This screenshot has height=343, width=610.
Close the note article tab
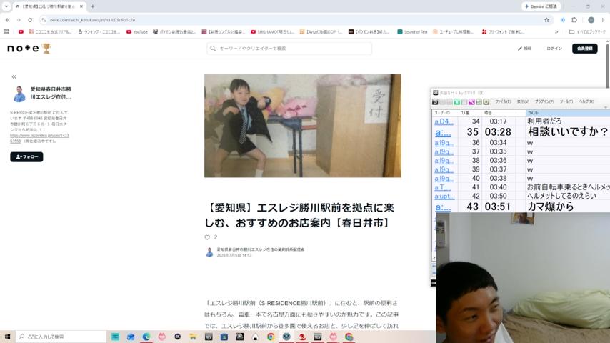pos(81,6)
